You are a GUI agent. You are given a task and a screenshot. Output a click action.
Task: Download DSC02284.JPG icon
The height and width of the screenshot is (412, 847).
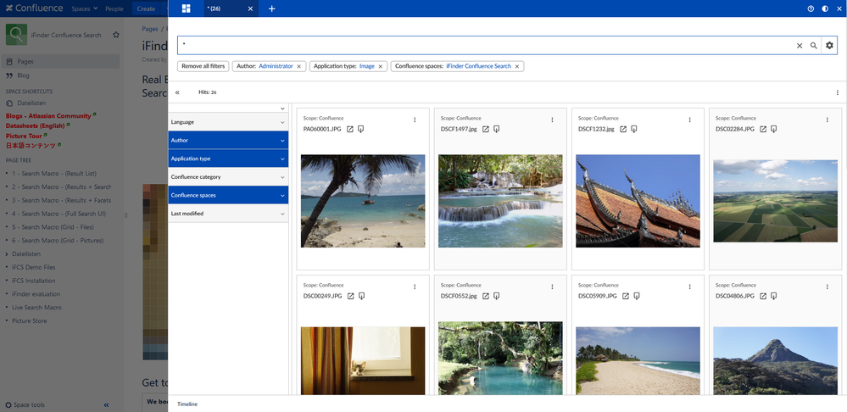pyautogui.click(x=773, y=129)
